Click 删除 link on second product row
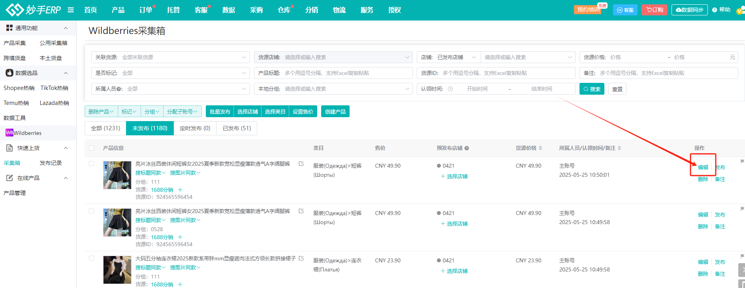745x288 pixels. click(x=703, y=226)
